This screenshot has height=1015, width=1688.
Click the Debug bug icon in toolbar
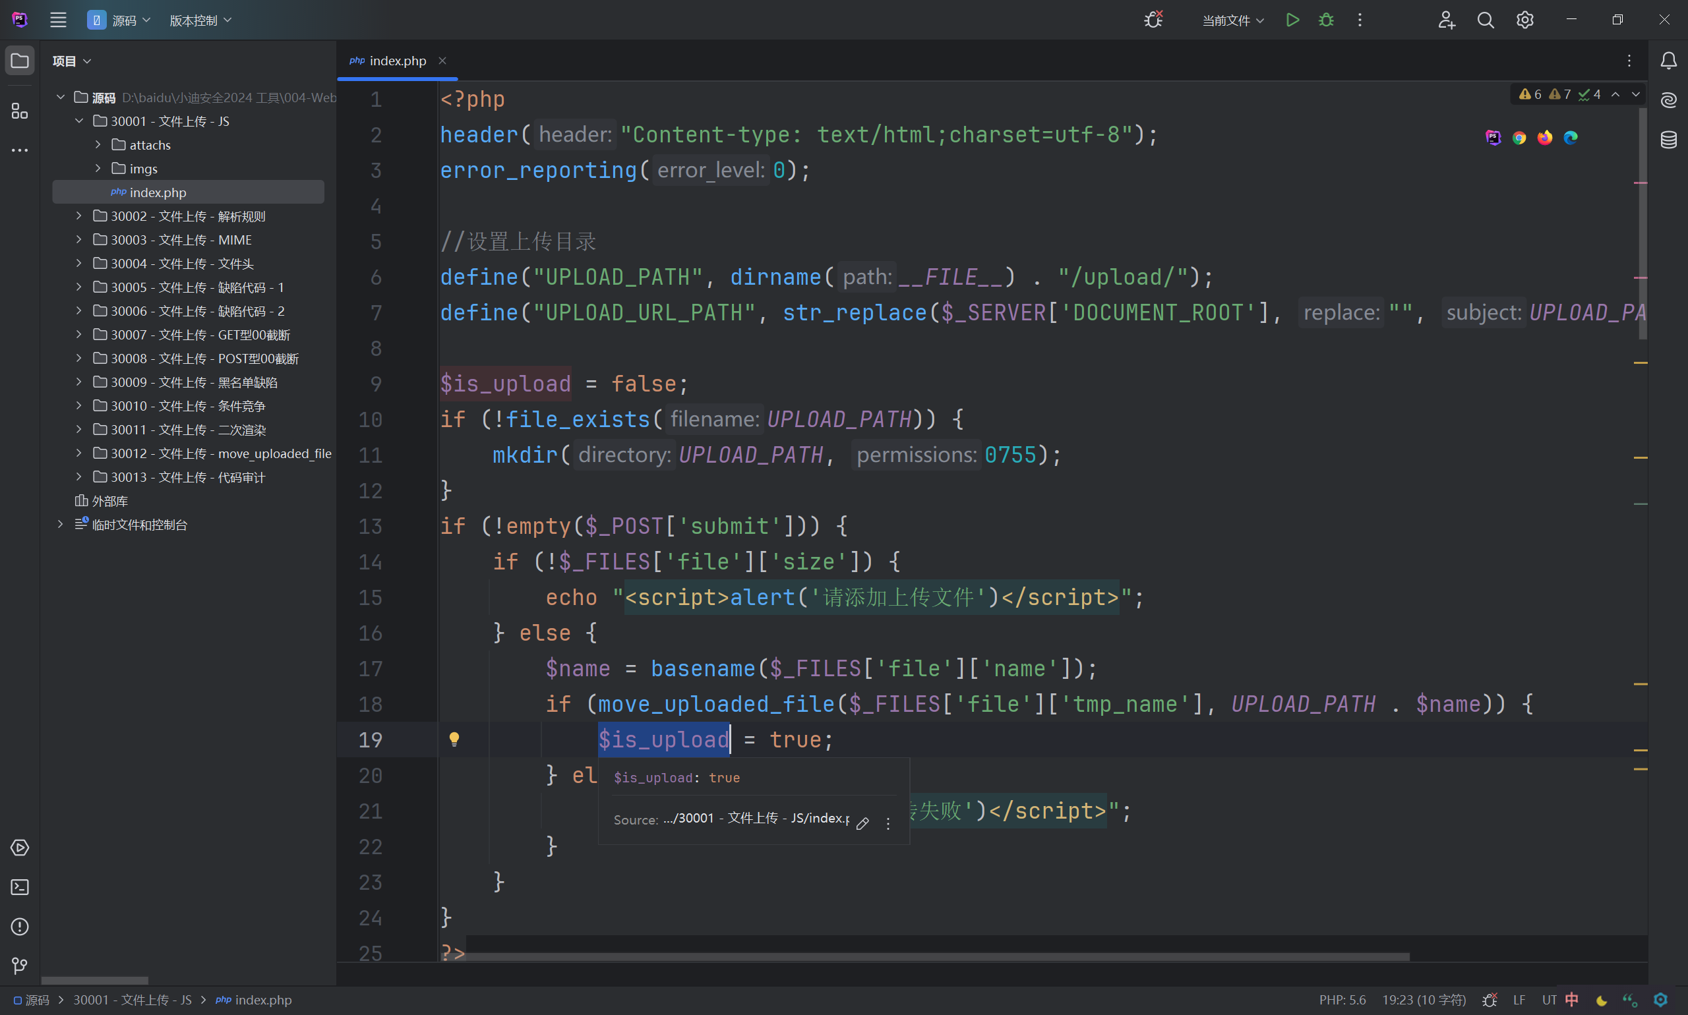(x=1326, y=20)
